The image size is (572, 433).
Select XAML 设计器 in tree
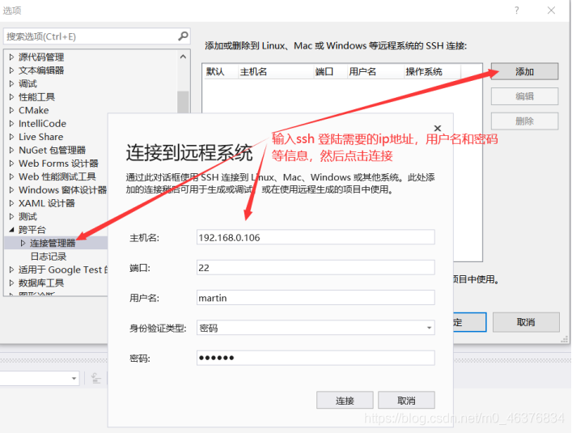click(x=47, y=203)
